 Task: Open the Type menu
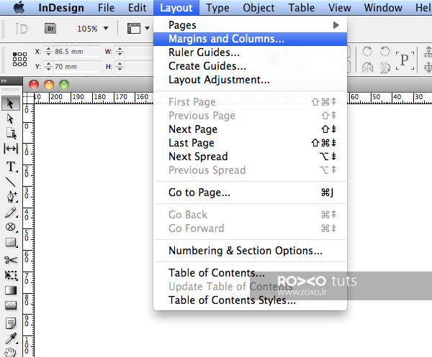(217, 8)
